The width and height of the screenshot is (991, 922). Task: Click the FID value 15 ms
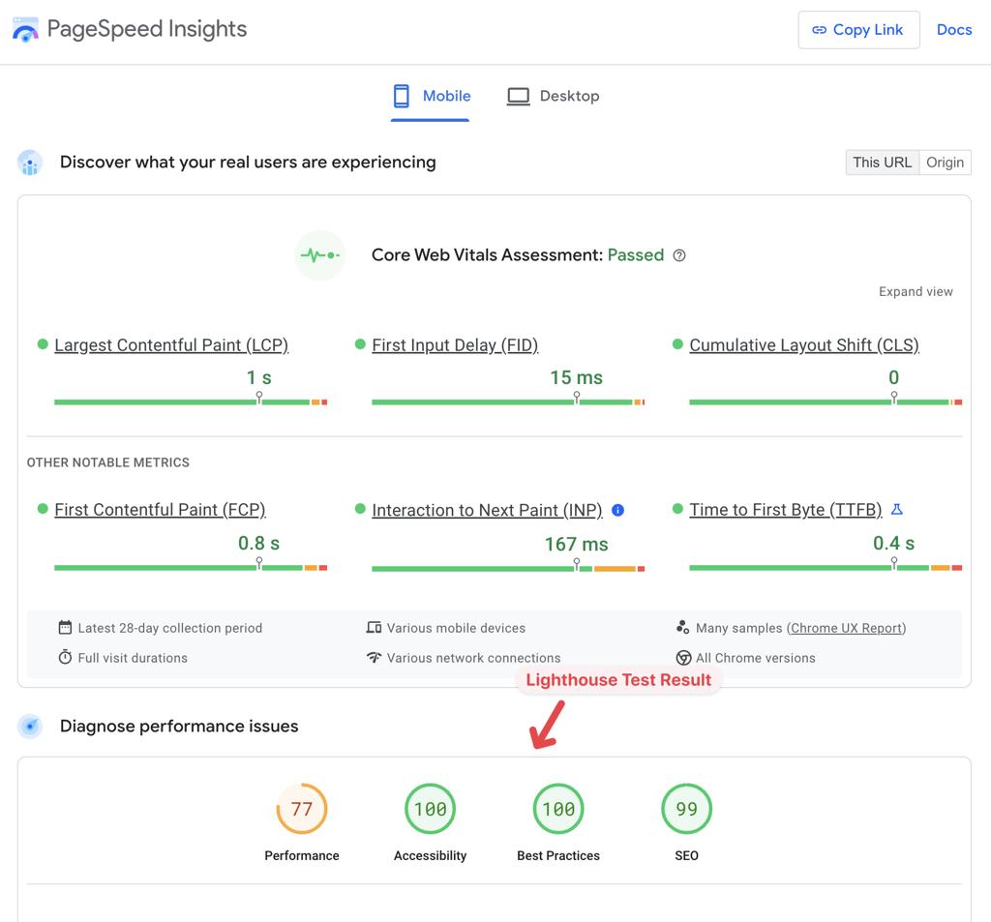pyautogui.click(x=577, y=377)
